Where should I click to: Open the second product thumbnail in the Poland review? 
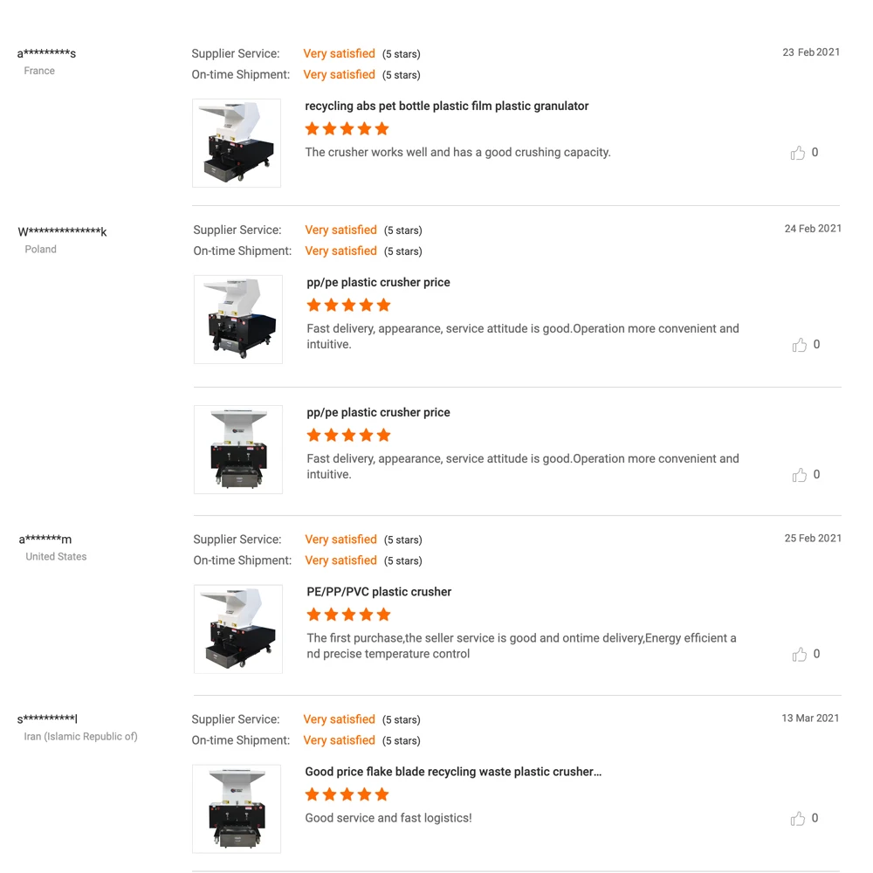click(x=238, y=450)
